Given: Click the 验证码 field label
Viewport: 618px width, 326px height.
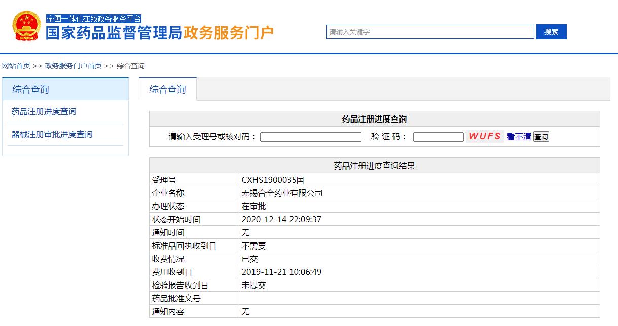Looking at the screenshot, I should coord(389,137).
